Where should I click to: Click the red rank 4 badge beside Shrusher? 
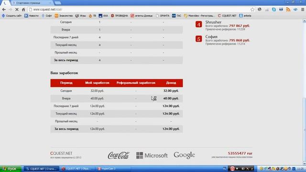(199, 24)
